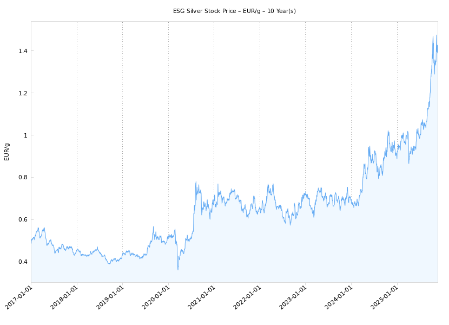Click the 0.8 y-axis tick label
The image size is (449, 325).
pyautogui.click(x=23, y=178)
